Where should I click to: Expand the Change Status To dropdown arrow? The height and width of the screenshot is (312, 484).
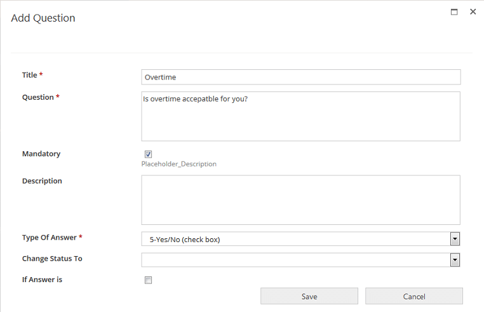[x=455, y=260]
